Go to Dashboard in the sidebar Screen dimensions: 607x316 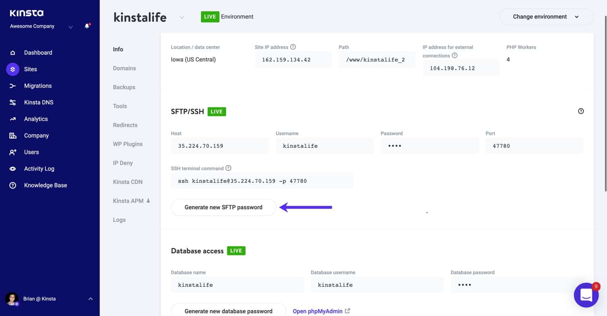(x=38, y=53)
